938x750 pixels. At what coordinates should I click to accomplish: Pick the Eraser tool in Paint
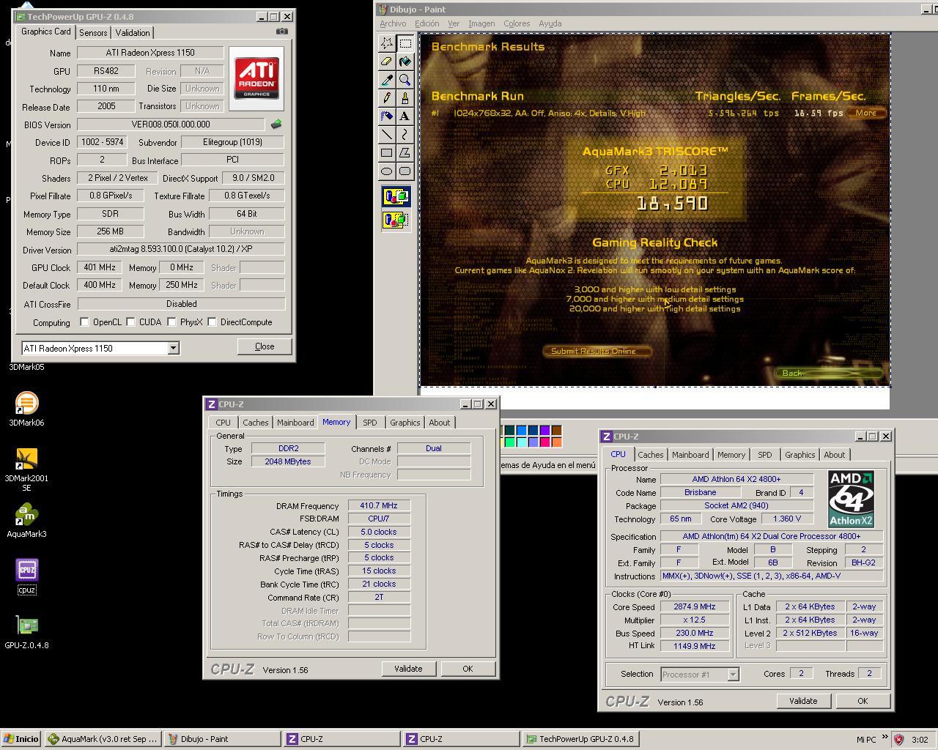pos(387,62)
